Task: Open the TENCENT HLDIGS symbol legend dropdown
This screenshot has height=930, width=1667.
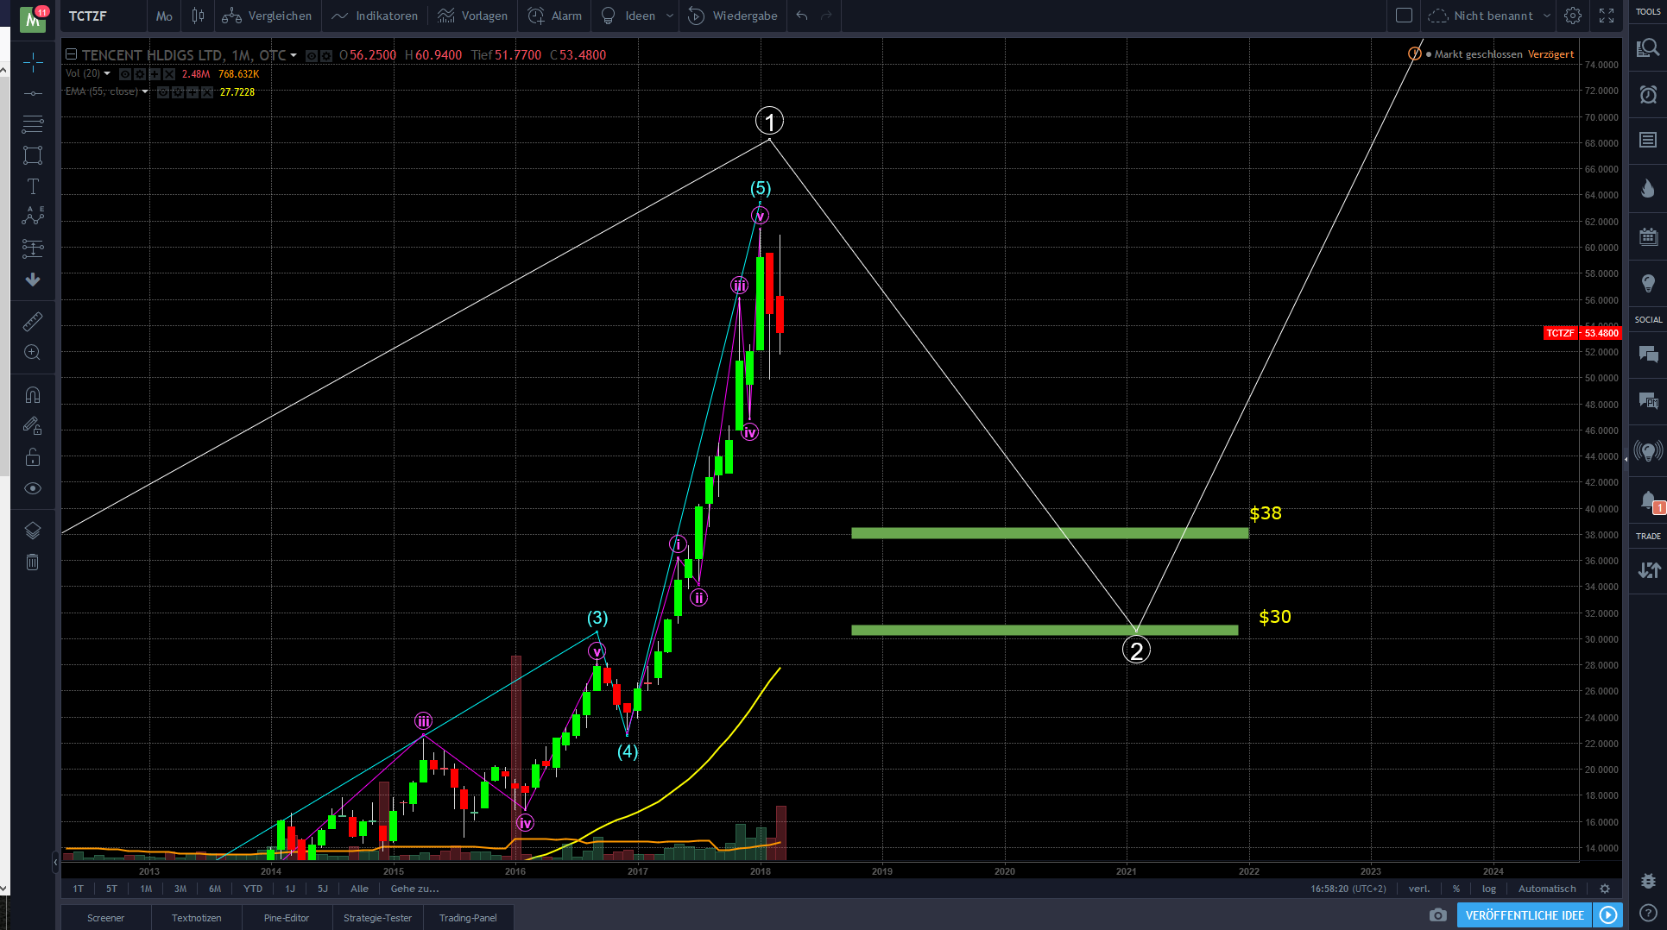Action: 294,55
